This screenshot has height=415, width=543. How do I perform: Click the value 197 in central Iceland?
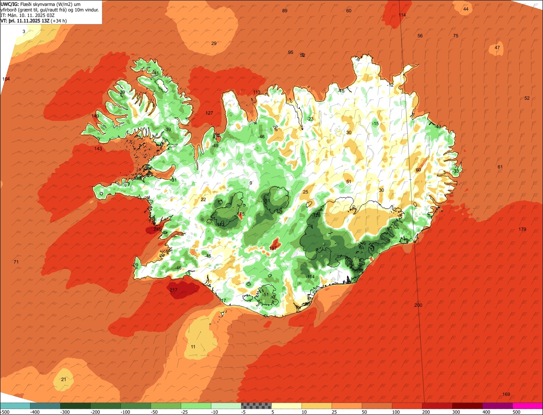[x=273, y=248]
